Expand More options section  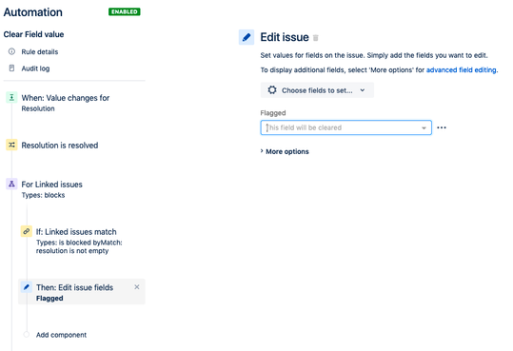[285, 151]
